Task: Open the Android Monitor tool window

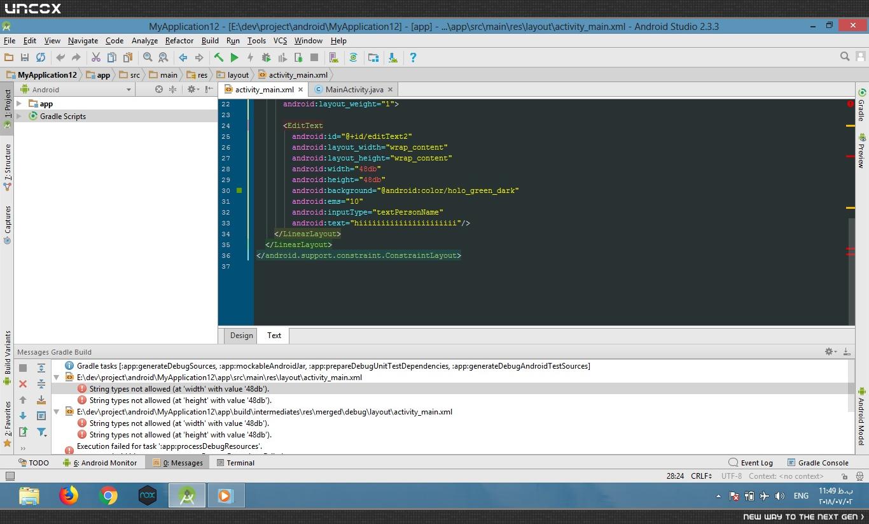Action: 100,463
